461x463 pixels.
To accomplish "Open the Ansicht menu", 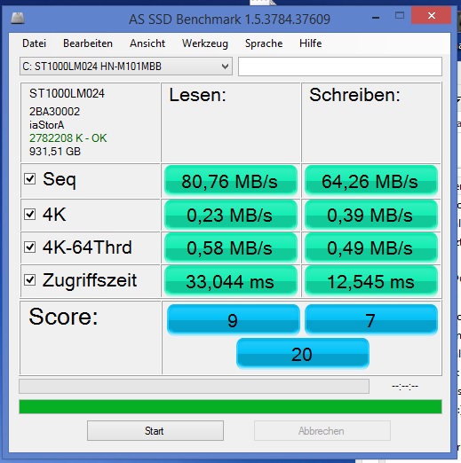I will (x=147, y=43).
